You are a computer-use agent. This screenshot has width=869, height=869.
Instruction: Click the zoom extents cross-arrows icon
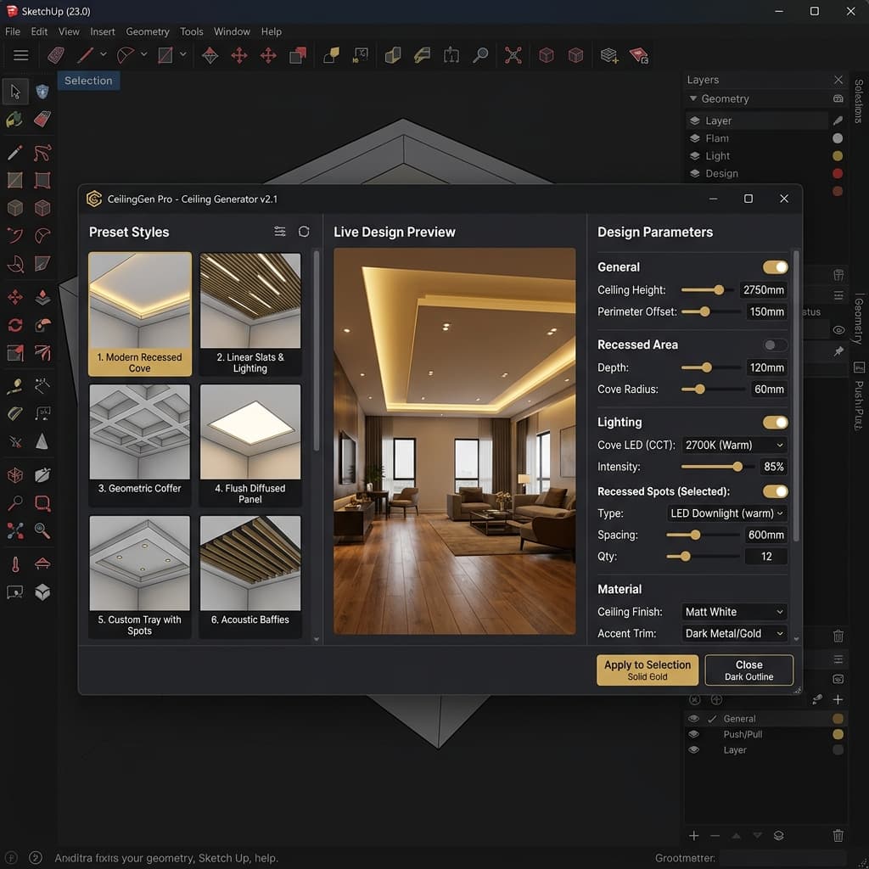(513, 55)
